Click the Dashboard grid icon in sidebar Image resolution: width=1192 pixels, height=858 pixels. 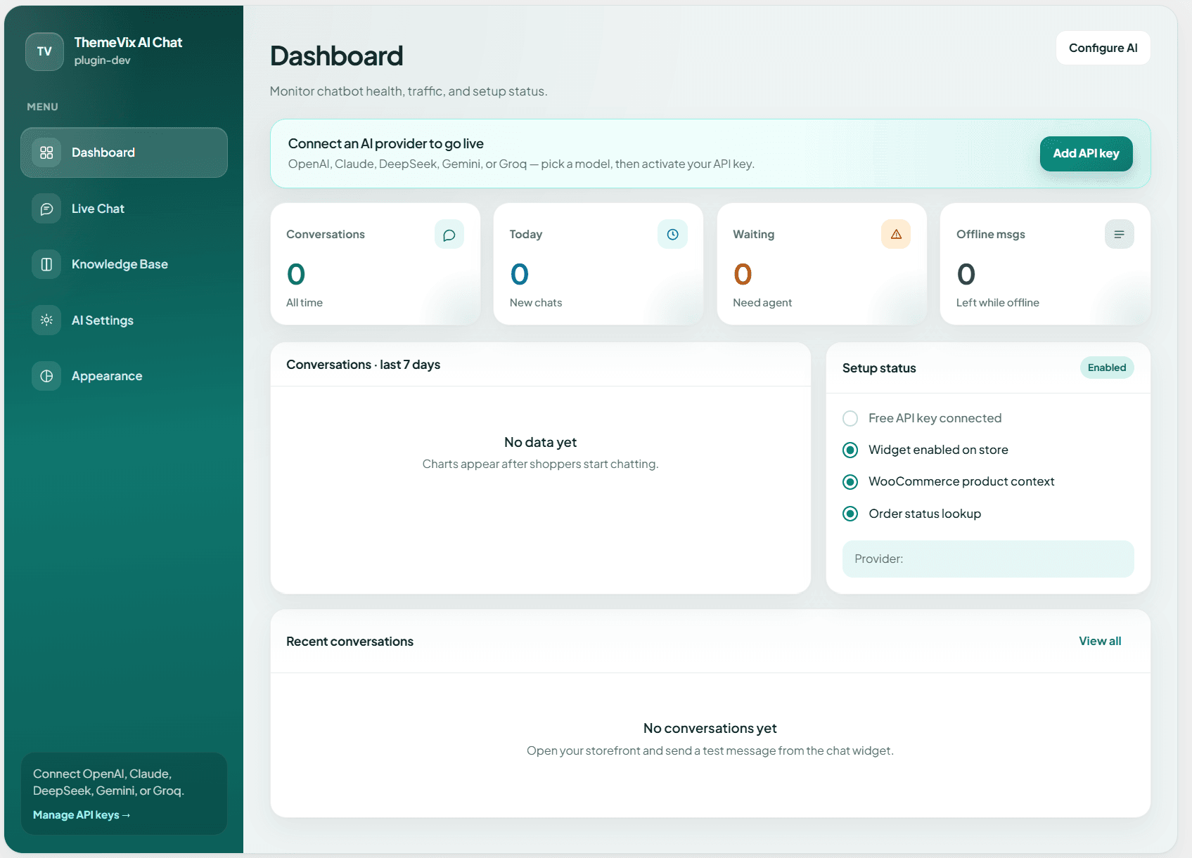pos(46,152)
